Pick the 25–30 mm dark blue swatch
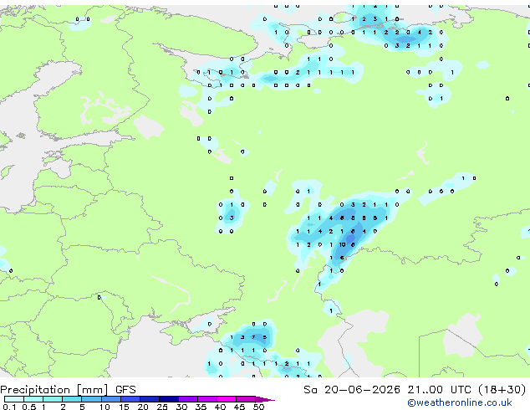530x410 pixels. [168, 399]
